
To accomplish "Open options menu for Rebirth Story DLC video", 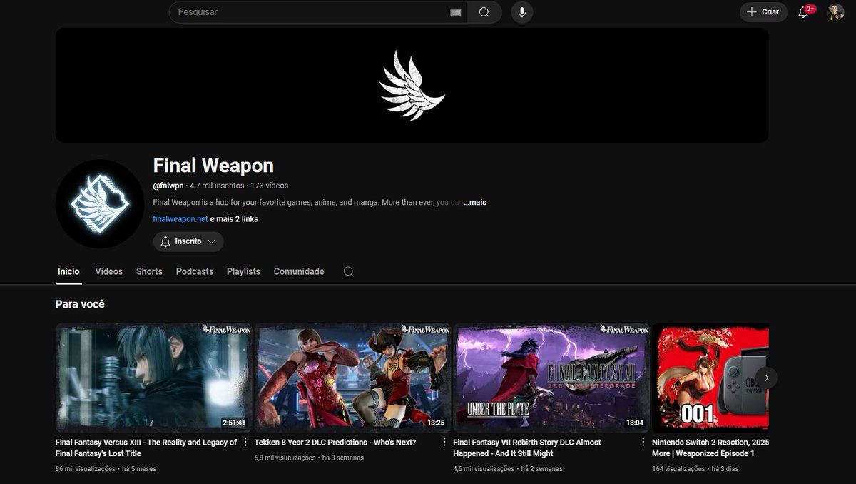I will click(x=643, y=442).
